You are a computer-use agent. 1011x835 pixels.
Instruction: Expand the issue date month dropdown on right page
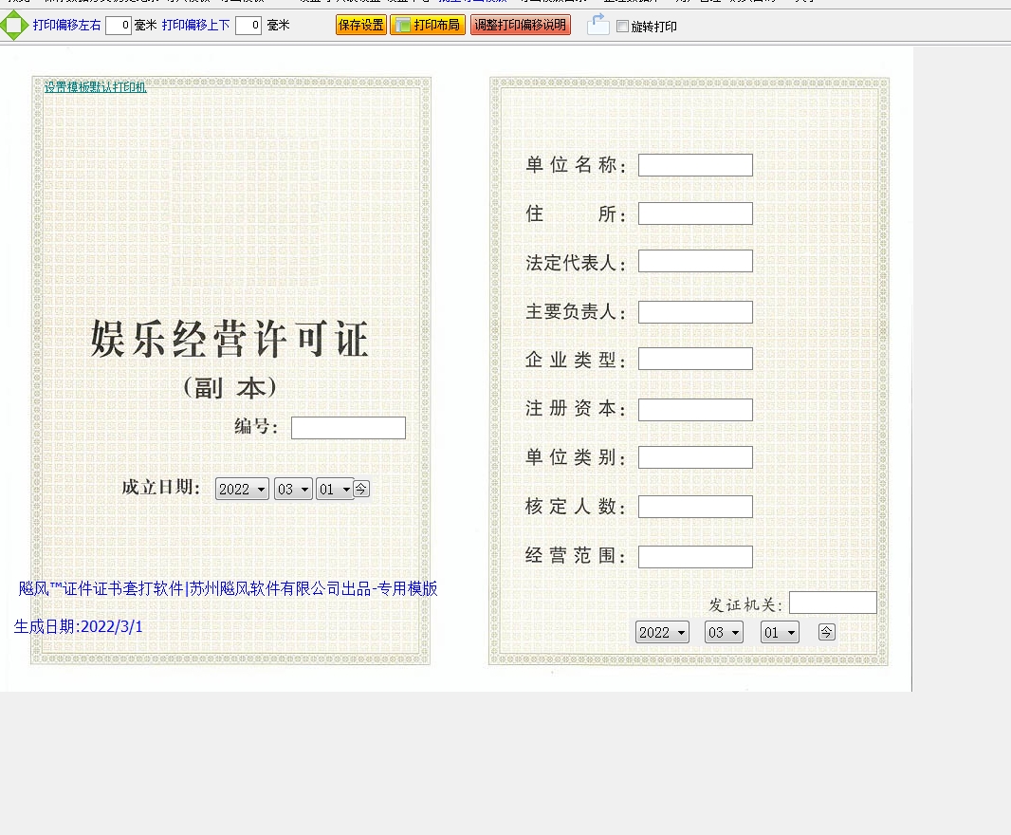click(724, 633)
